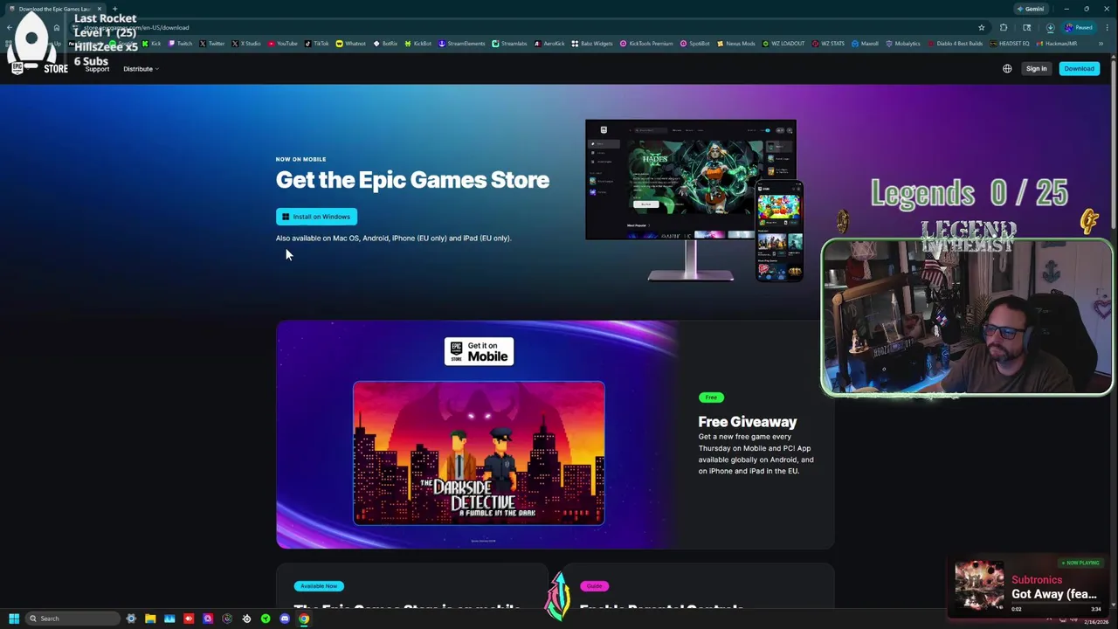1118x629 pixels.
Task: Open the AeroKick bookmark
Action: click(x=550, y=43)
